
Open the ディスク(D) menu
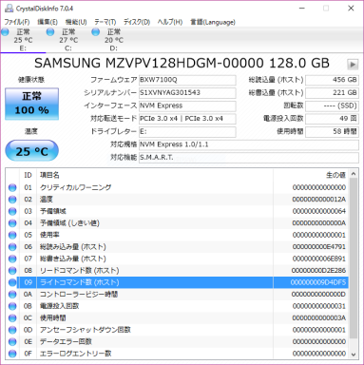click(x=137, y=22)
